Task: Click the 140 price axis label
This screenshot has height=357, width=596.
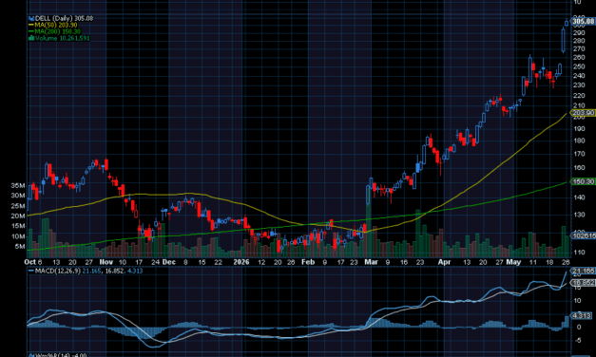Action: pos(579,197)
